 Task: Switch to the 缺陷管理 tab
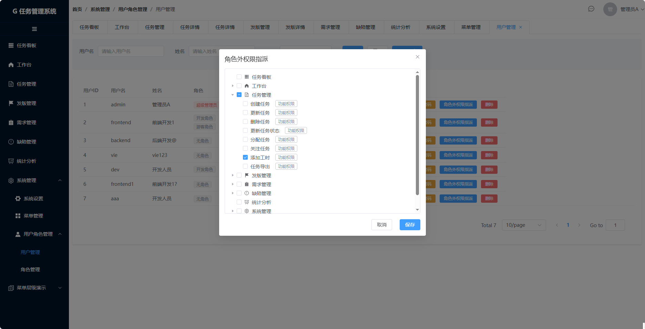click(x=366, y=27)
